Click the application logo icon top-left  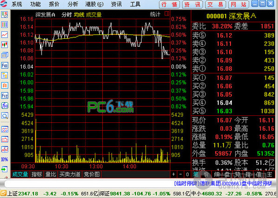coord(4,4)
